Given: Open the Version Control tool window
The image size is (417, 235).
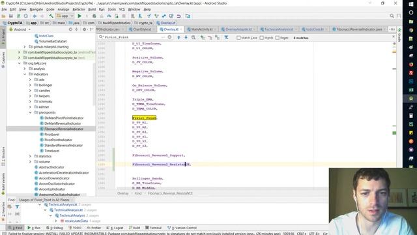Looking at the screenshot, I should [x=182, y=228].
